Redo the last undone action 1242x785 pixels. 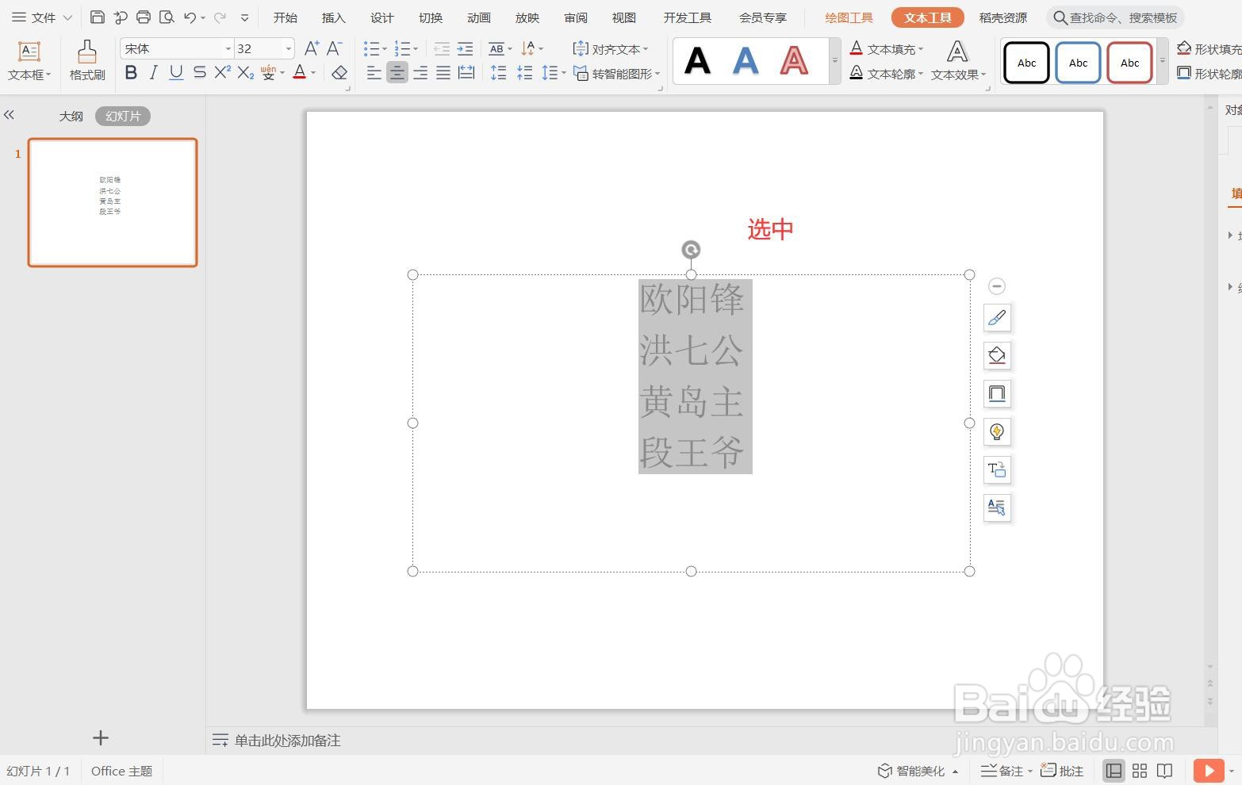click(220, 17)
